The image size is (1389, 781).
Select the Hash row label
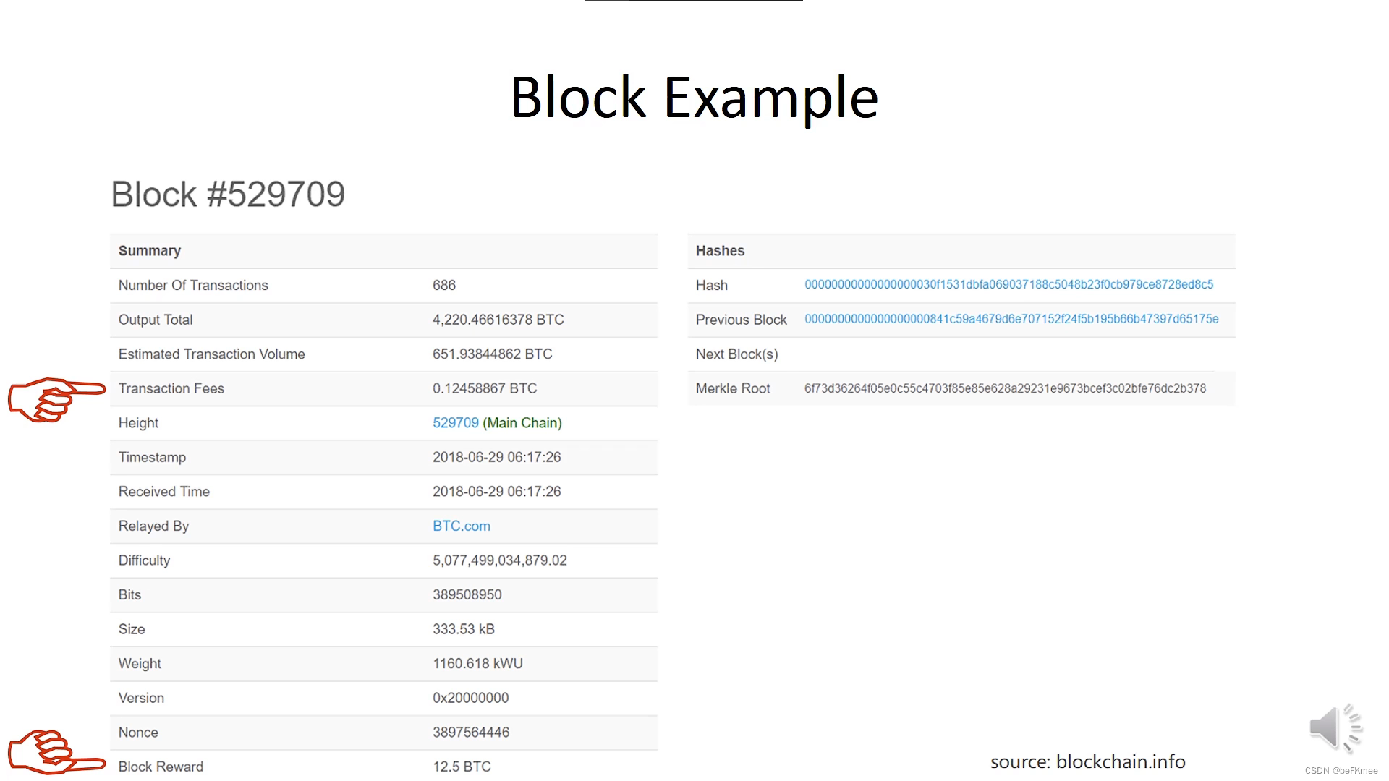712,285
